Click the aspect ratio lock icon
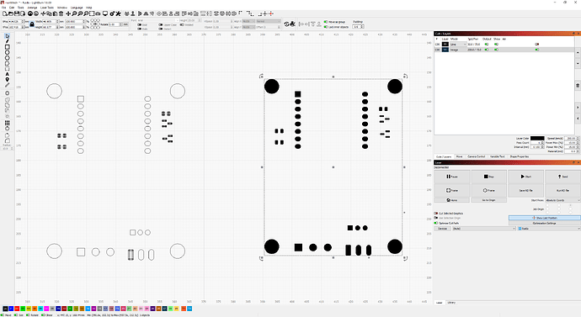This screenshot has height=317, width=581. (x=32, y=24)
